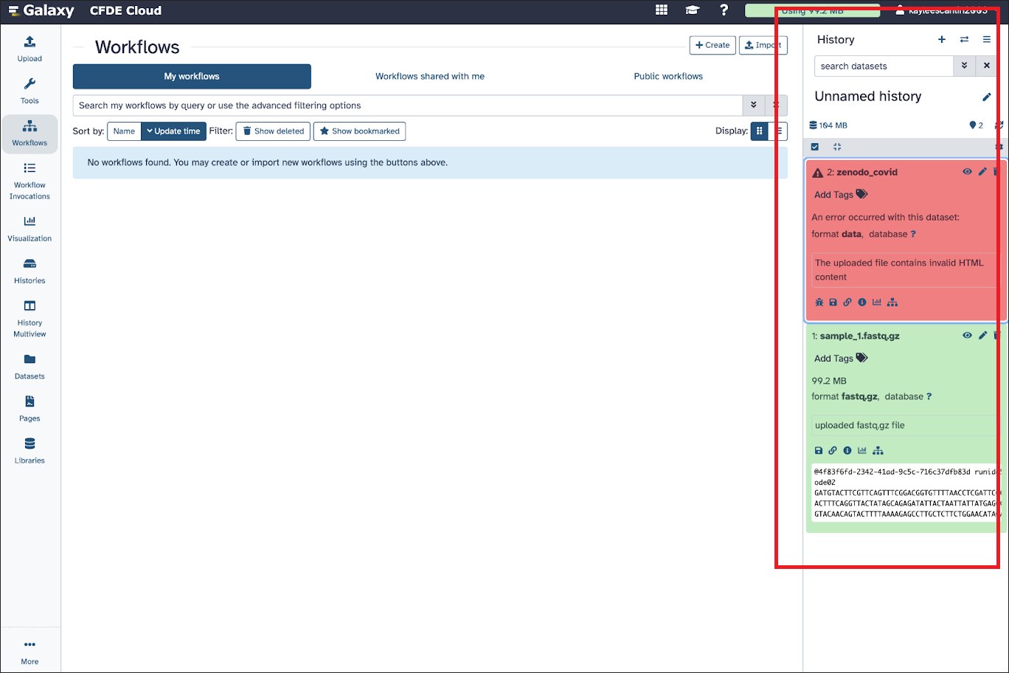Switch to the Public workflows tab
The image size is (1009, 673).
click(668, 77)
